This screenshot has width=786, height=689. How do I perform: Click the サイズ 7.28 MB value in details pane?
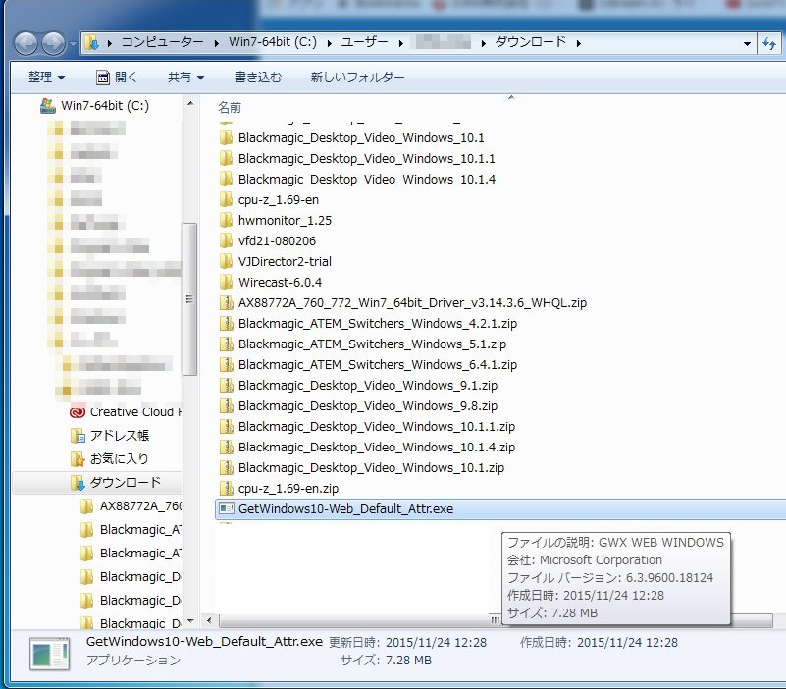(408, 660)
